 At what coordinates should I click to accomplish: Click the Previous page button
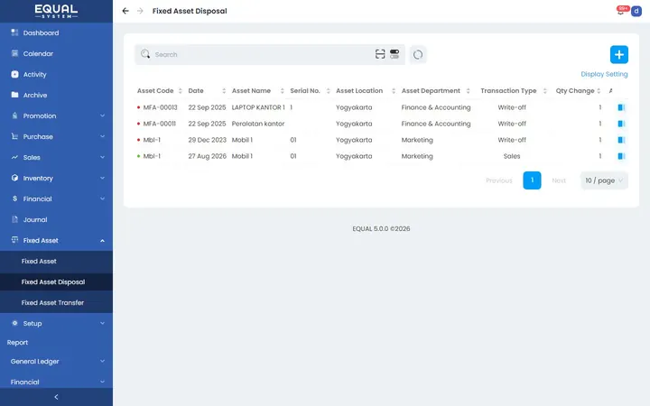[498, 180]
